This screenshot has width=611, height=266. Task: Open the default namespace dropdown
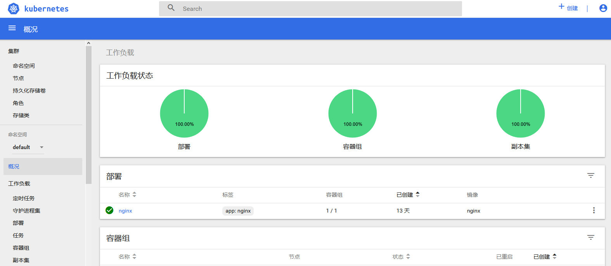coord(28,147)
